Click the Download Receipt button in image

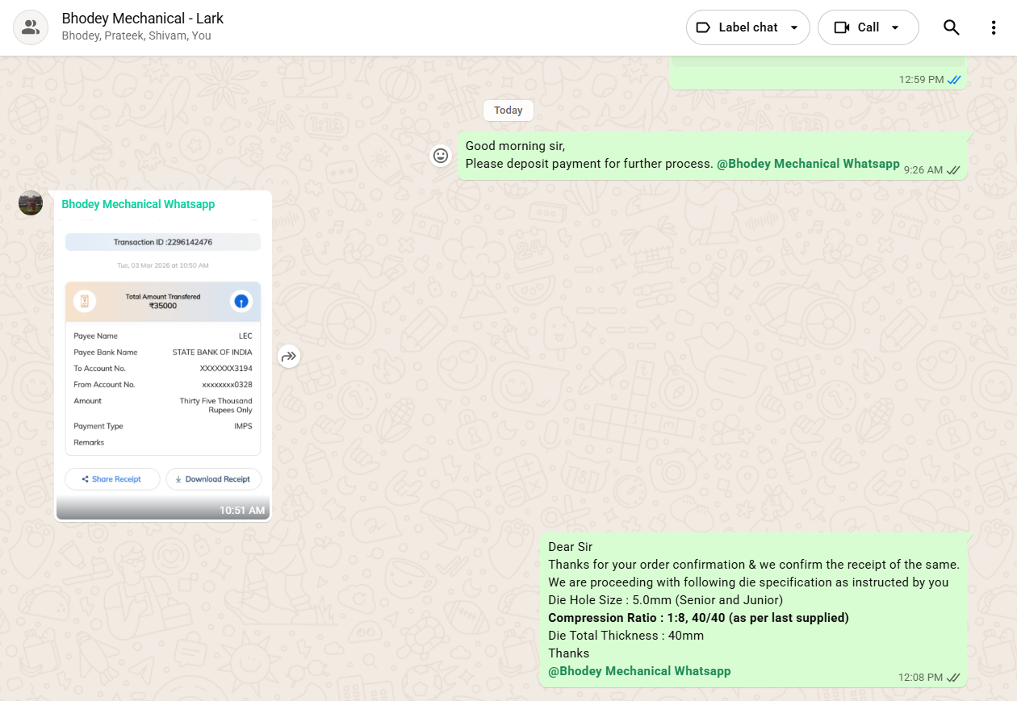pos(213,479)
